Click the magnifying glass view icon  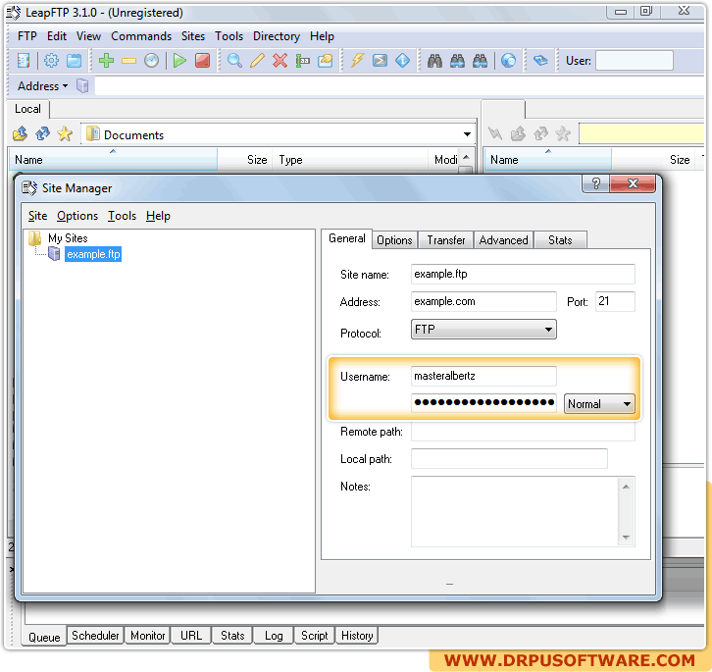click(234, 61)
